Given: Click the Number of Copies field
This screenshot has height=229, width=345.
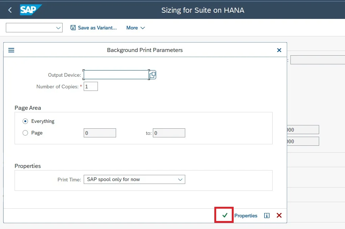Looking at the screenshot, I should pyautogui.click(x=91, y=87).
